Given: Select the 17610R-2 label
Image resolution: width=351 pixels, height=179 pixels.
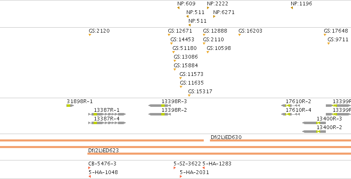Looking at the screenshot, I should click(x=298, y=101).
